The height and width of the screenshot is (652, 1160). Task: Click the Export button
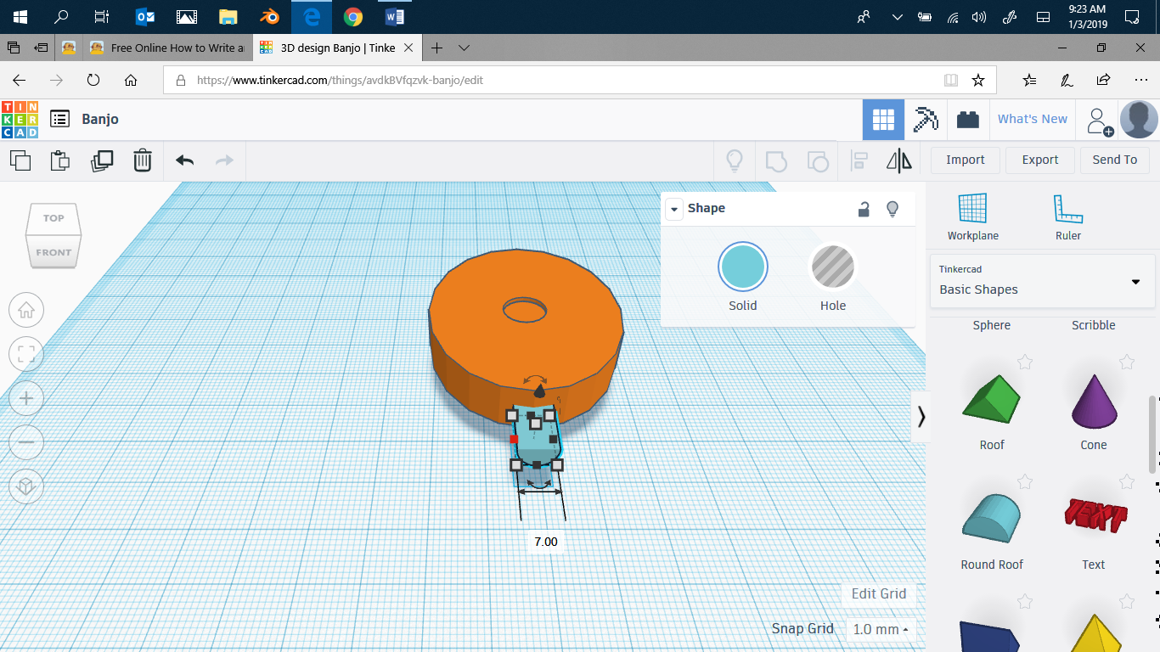pos(1040,160)
